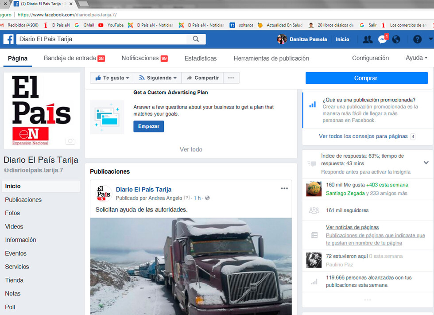
Task: Select Videos in the sidebar
Action: pos(14,227)
